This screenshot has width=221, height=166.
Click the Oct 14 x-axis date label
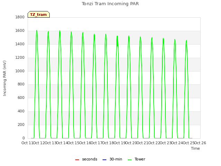coord(62,143)
